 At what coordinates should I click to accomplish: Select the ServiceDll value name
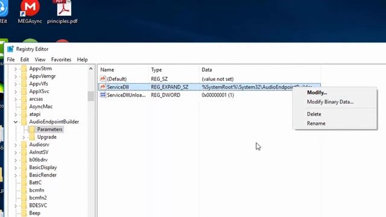pos(118,87)
